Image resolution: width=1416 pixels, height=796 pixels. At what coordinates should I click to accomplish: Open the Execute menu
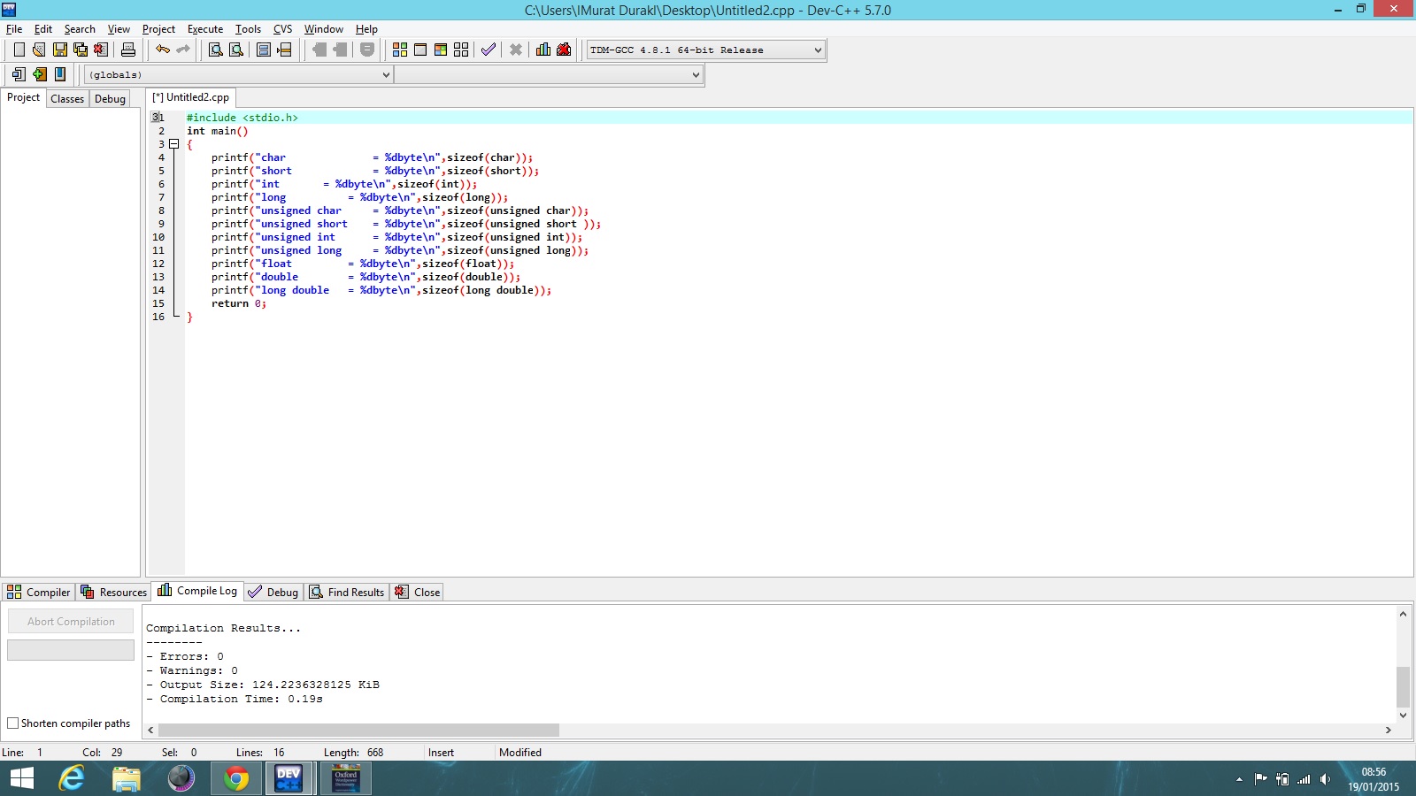205,29
